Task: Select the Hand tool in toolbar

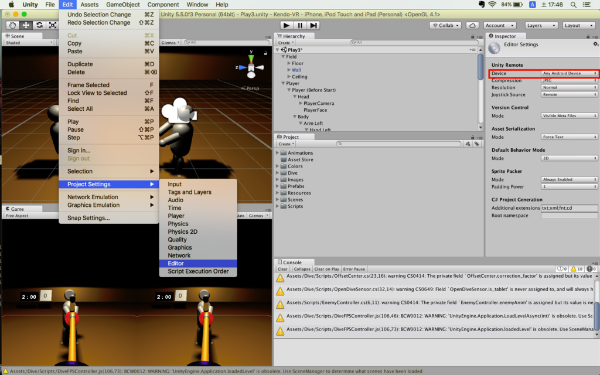Action: 13,25
